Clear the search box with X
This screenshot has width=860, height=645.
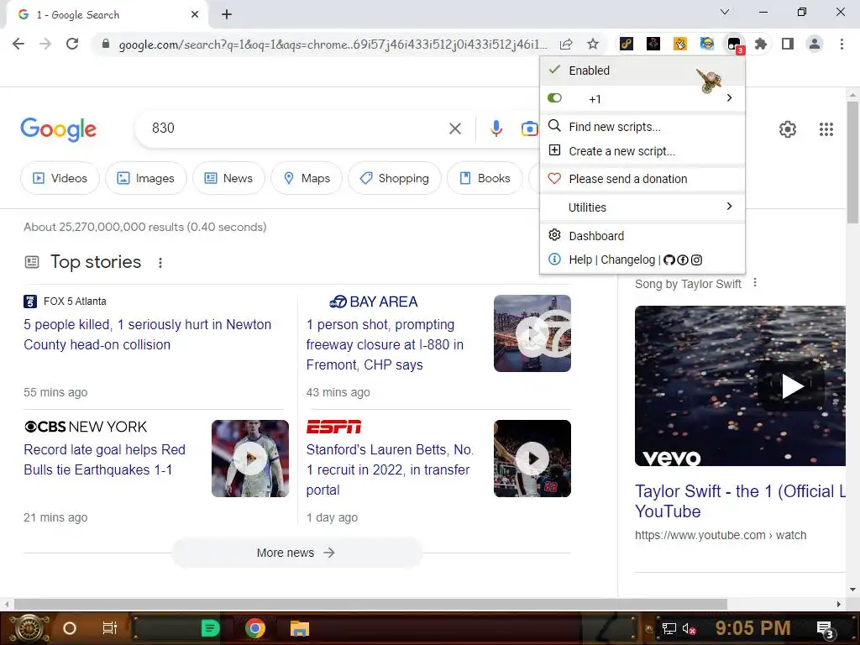click(x=455, y=128)
